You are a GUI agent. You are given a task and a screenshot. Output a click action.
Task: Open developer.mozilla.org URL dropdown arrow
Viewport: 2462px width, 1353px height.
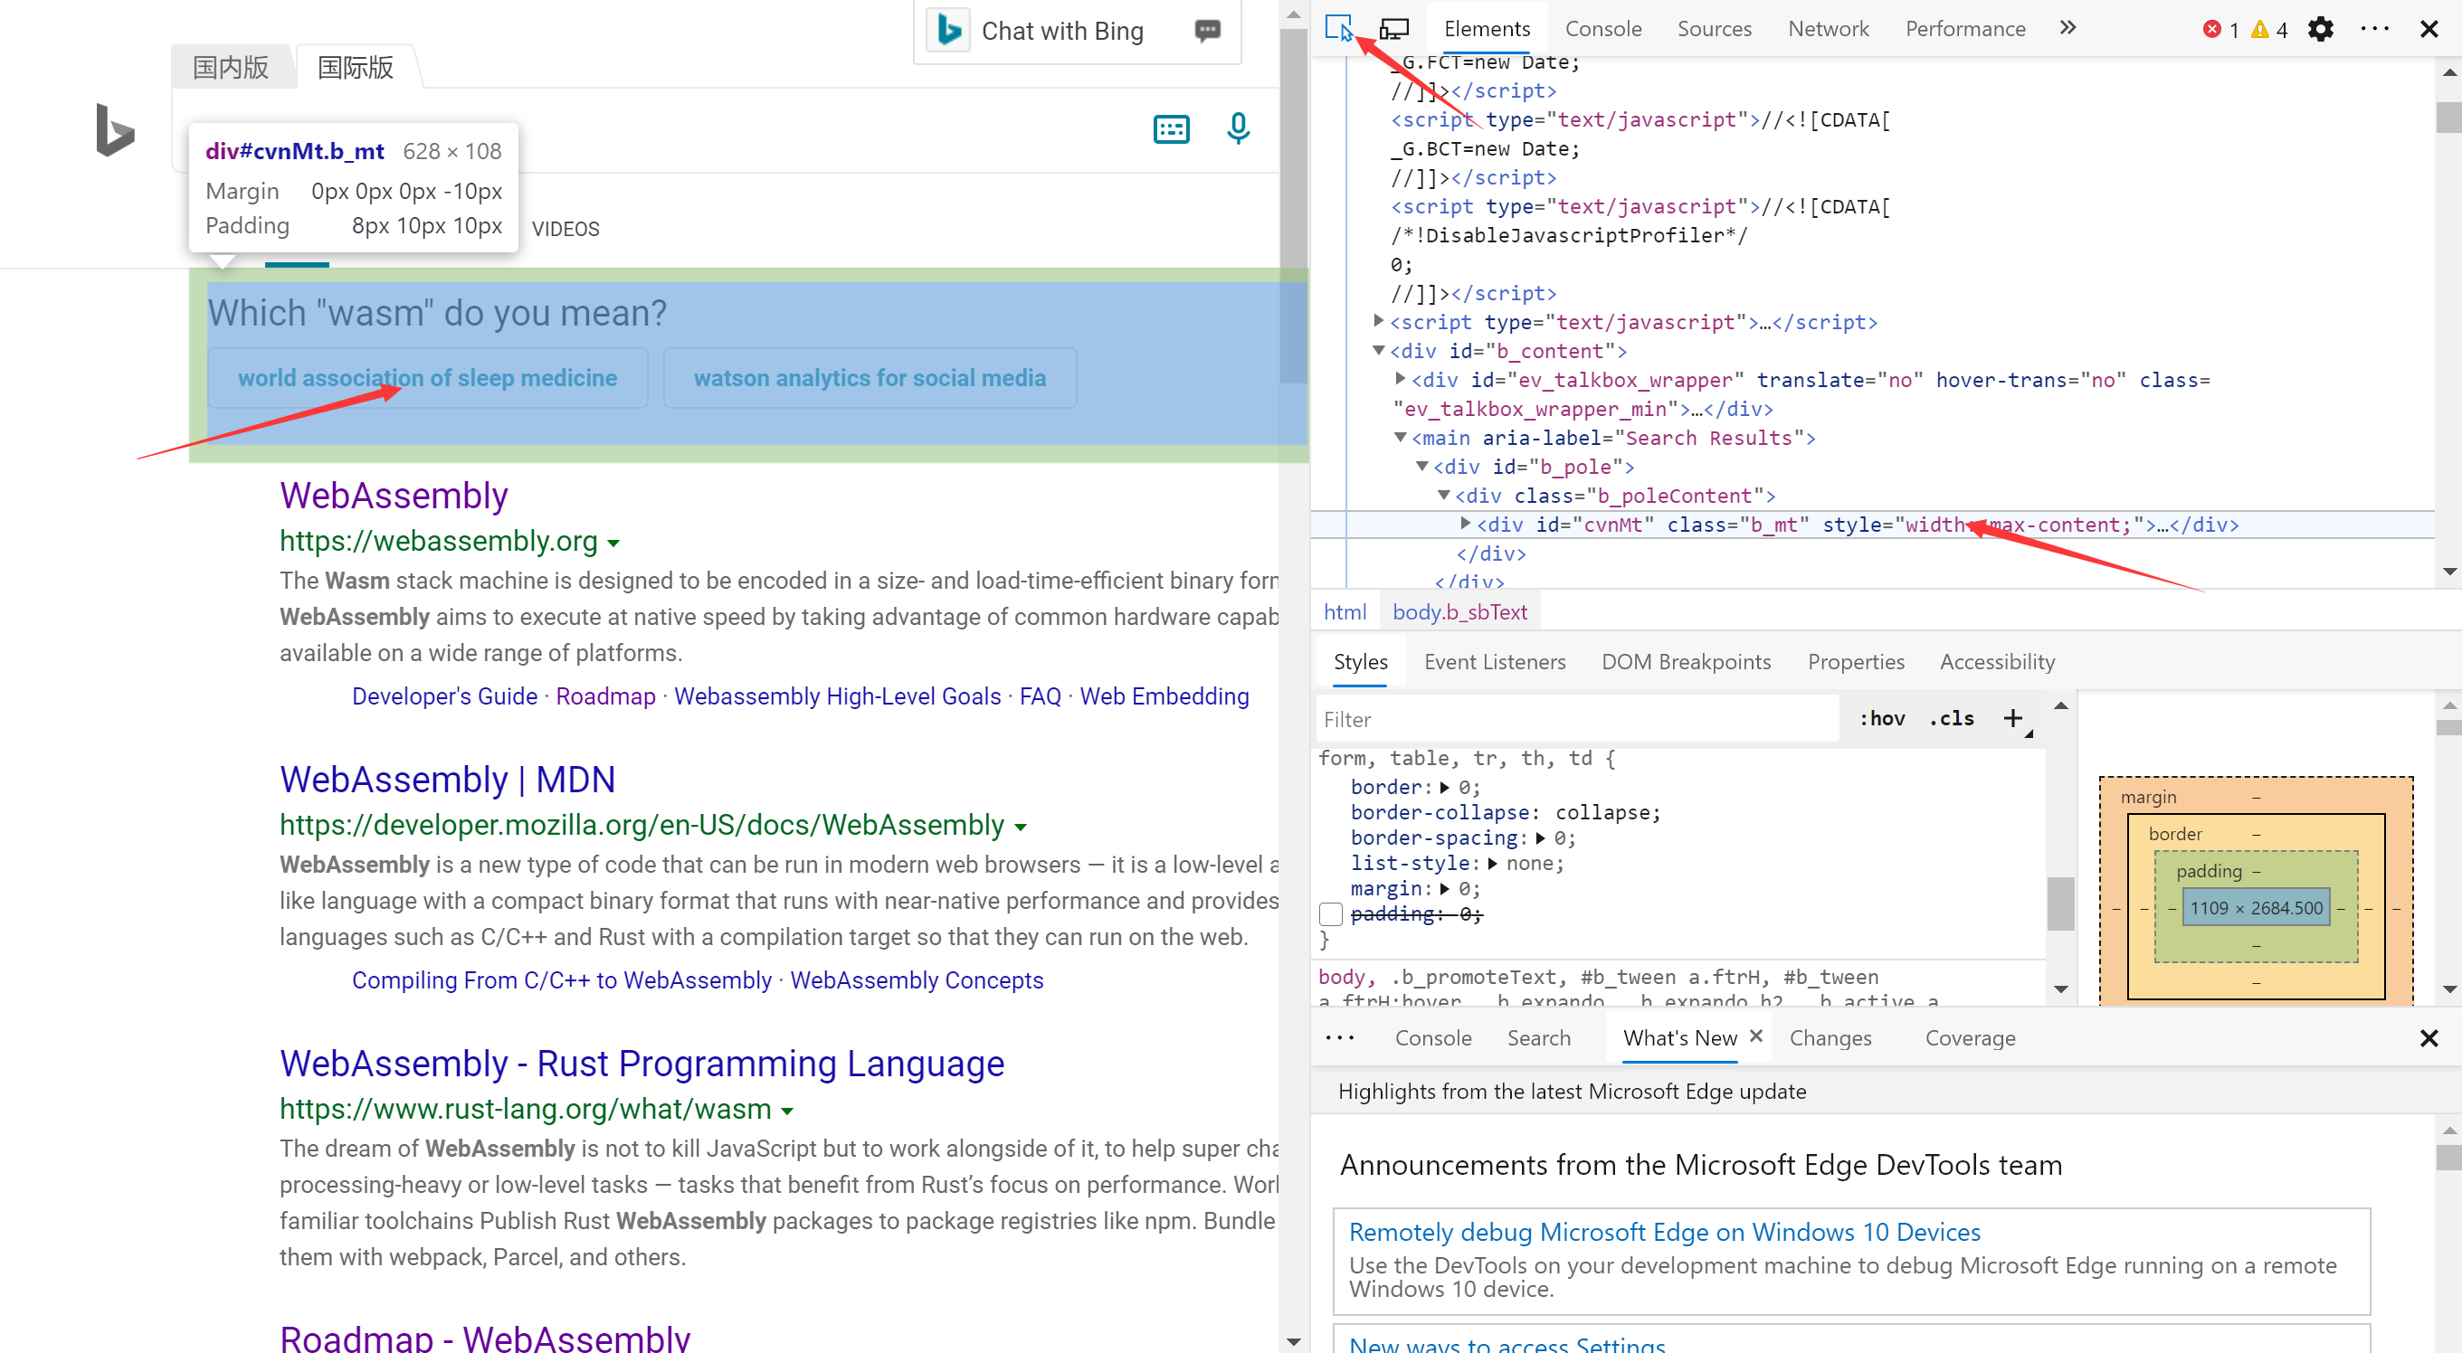pos(1020,828)
